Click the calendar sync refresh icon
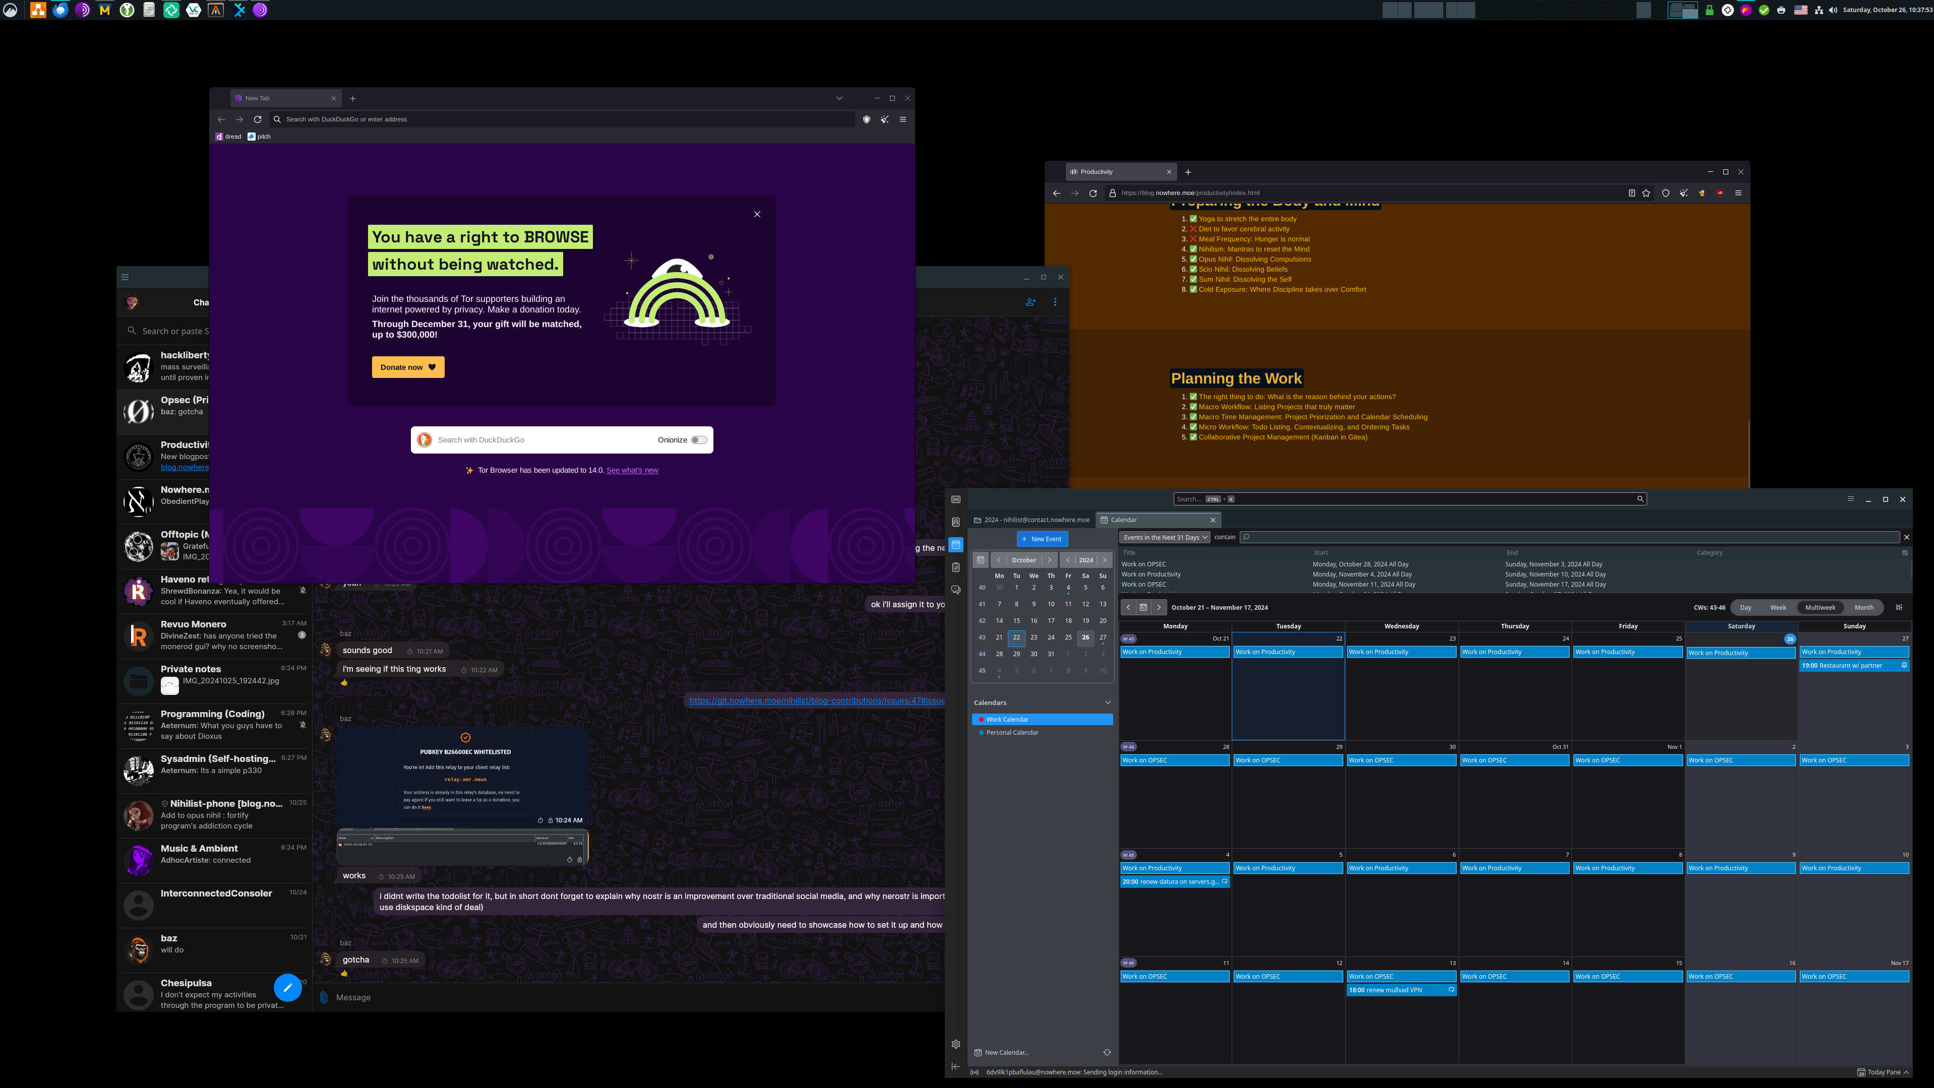This screenshot has width=1934, height=1088. [x=1107, y=1052]
